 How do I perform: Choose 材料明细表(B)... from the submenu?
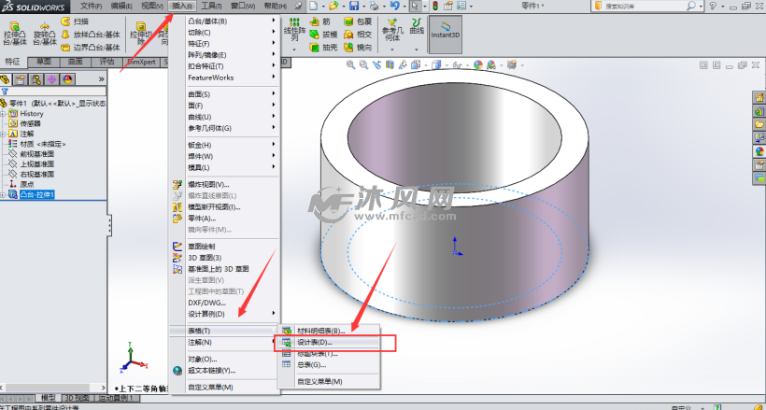pyautogui.click(x=328, y=331)
